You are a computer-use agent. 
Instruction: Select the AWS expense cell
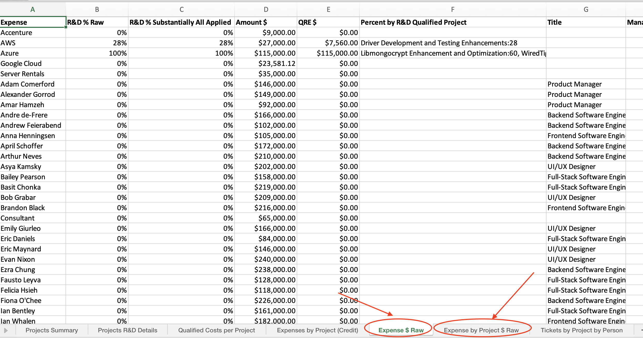33,43
